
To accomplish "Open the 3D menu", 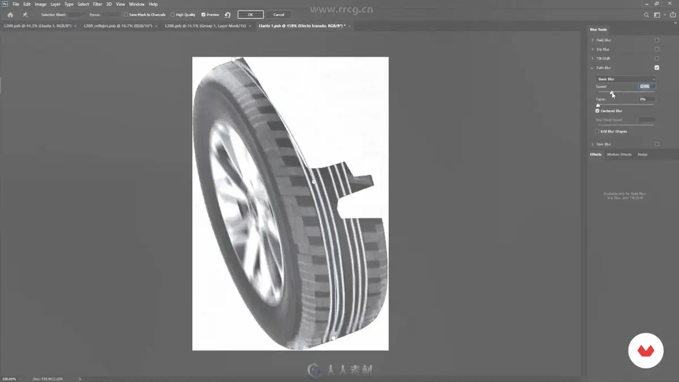I will (109, 4).
